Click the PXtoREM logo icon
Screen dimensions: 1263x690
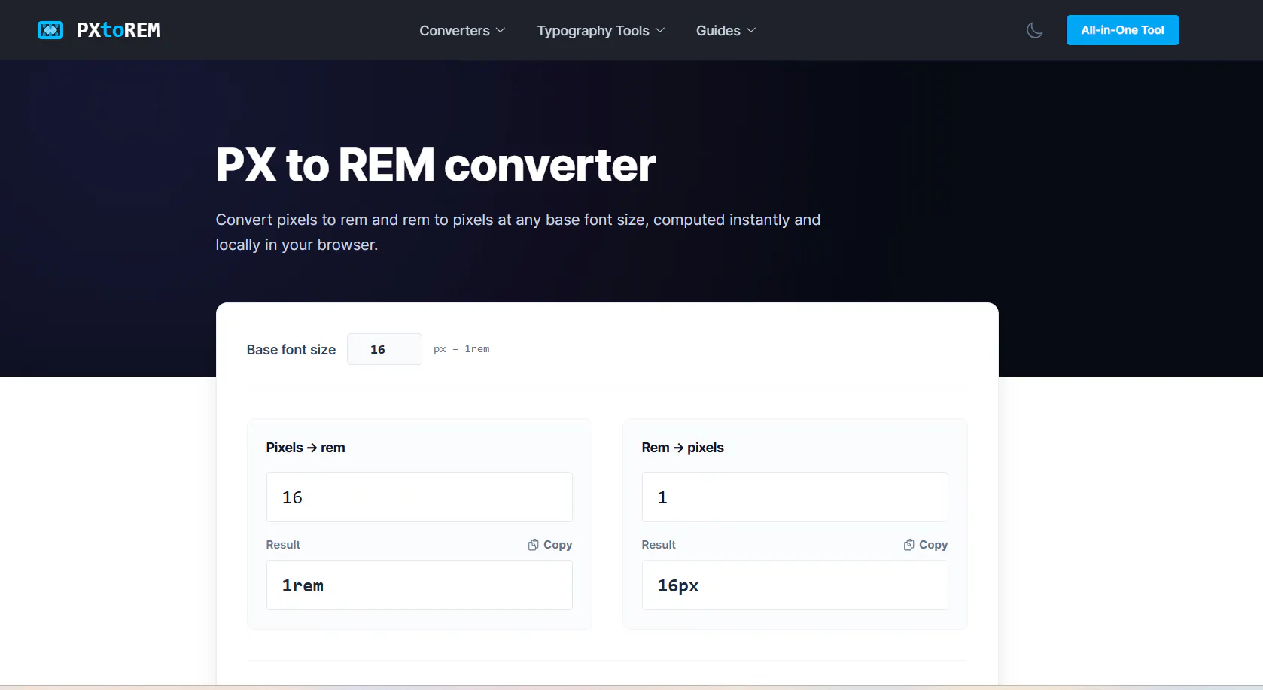click(50, 30)
